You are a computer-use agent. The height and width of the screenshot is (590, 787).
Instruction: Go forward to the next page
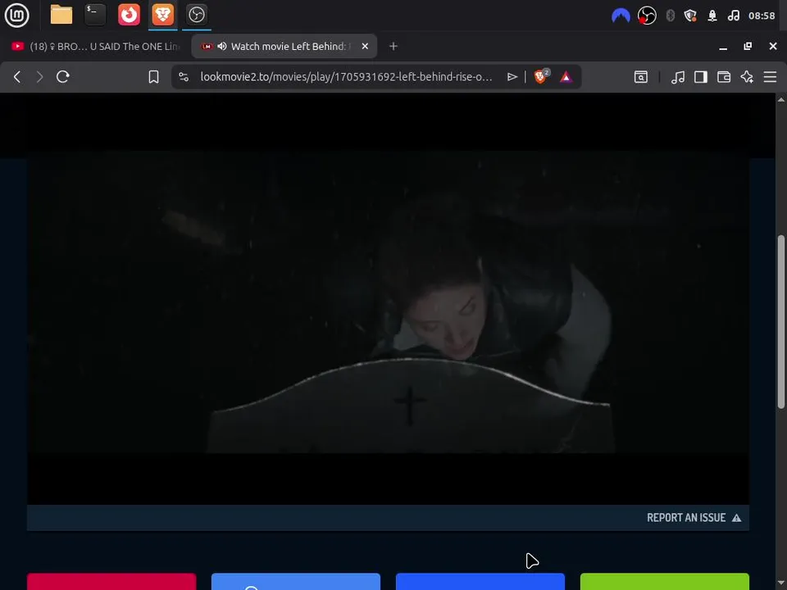(39, 77)
